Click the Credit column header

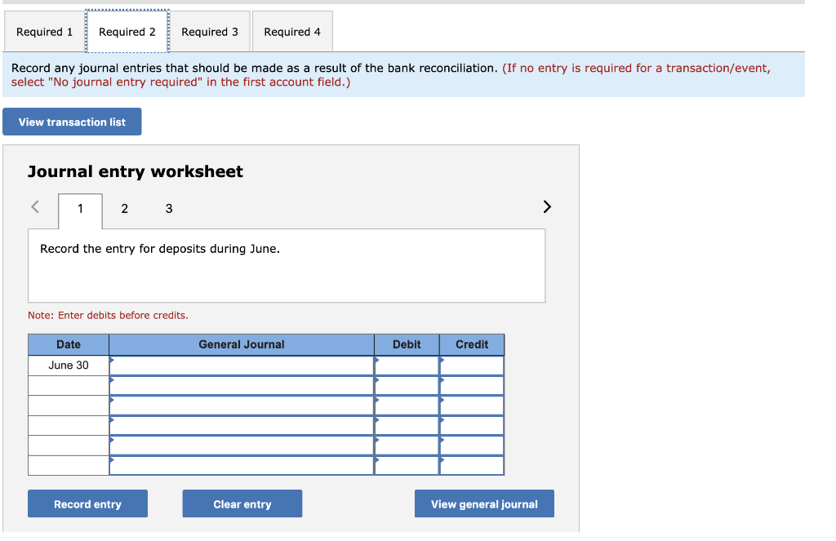472,345
